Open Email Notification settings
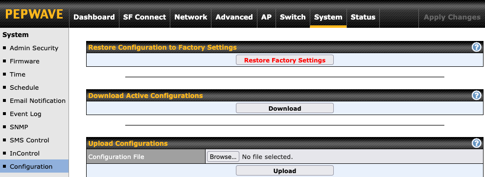 pos(37,101)
